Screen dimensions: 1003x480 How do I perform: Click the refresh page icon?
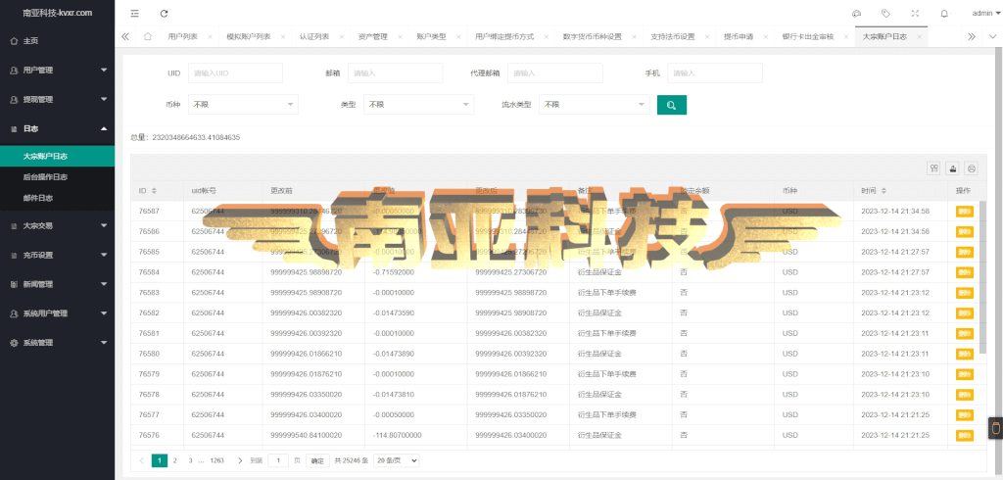point(164,13)
